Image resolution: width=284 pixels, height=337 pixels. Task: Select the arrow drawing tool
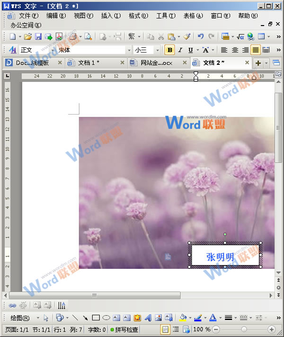pos(85,318)
